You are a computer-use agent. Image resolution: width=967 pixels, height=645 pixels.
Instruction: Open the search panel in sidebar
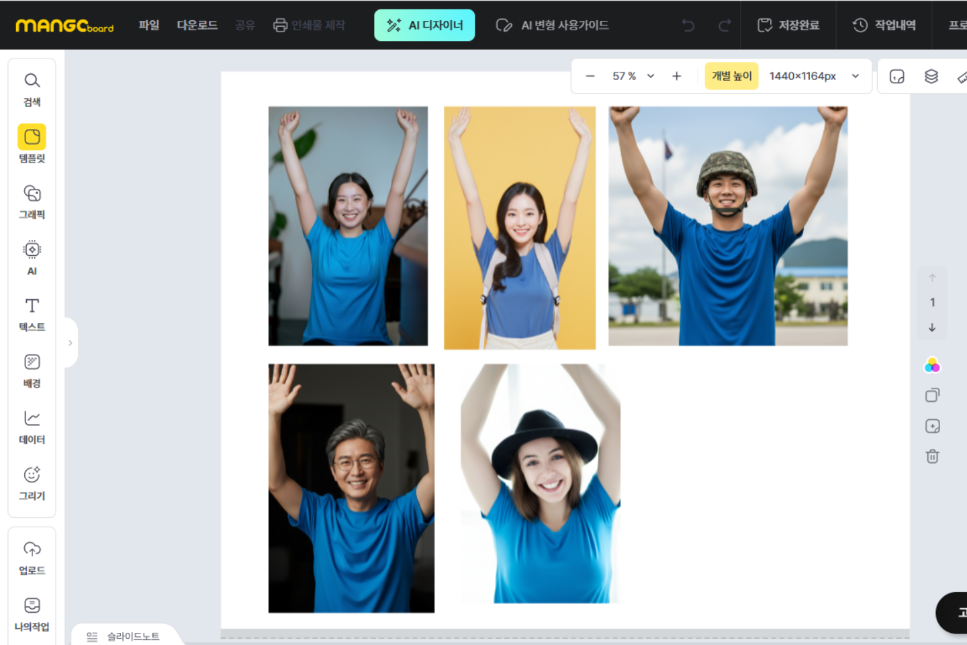[x=32, y=89]
